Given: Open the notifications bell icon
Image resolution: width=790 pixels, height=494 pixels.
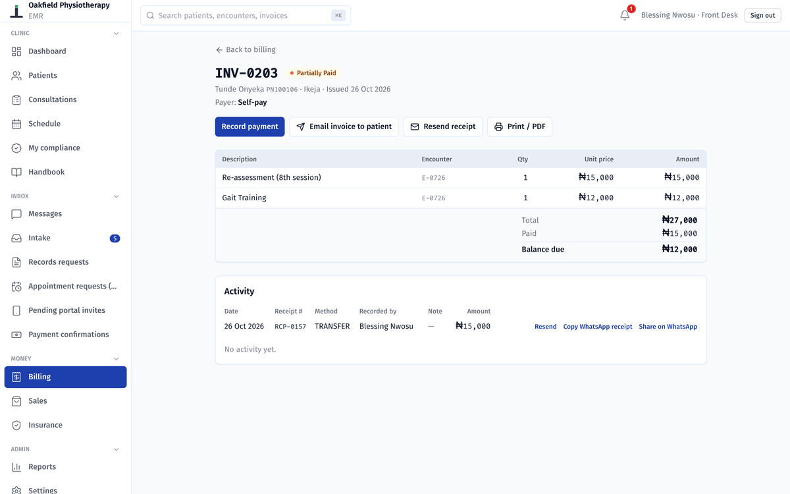Looking at the screenshot, I should tap(625, 15).
